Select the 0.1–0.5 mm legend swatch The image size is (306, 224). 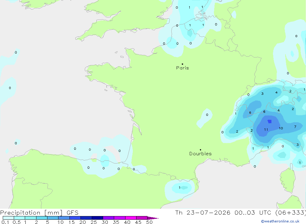click(x=8, y=218)
